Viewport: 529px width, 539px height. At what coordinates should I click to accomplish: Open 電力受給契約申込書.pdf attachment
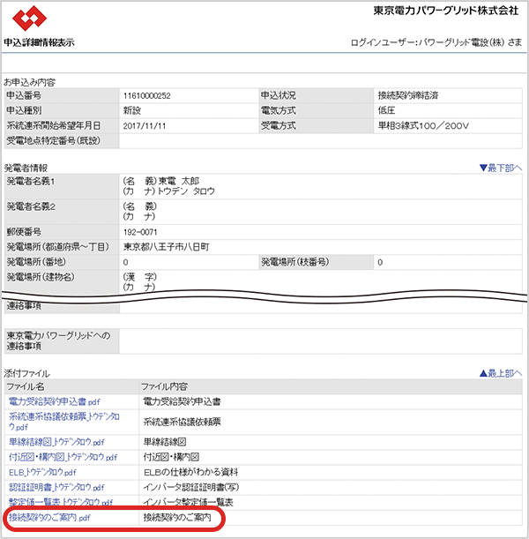tap(55, 401)
